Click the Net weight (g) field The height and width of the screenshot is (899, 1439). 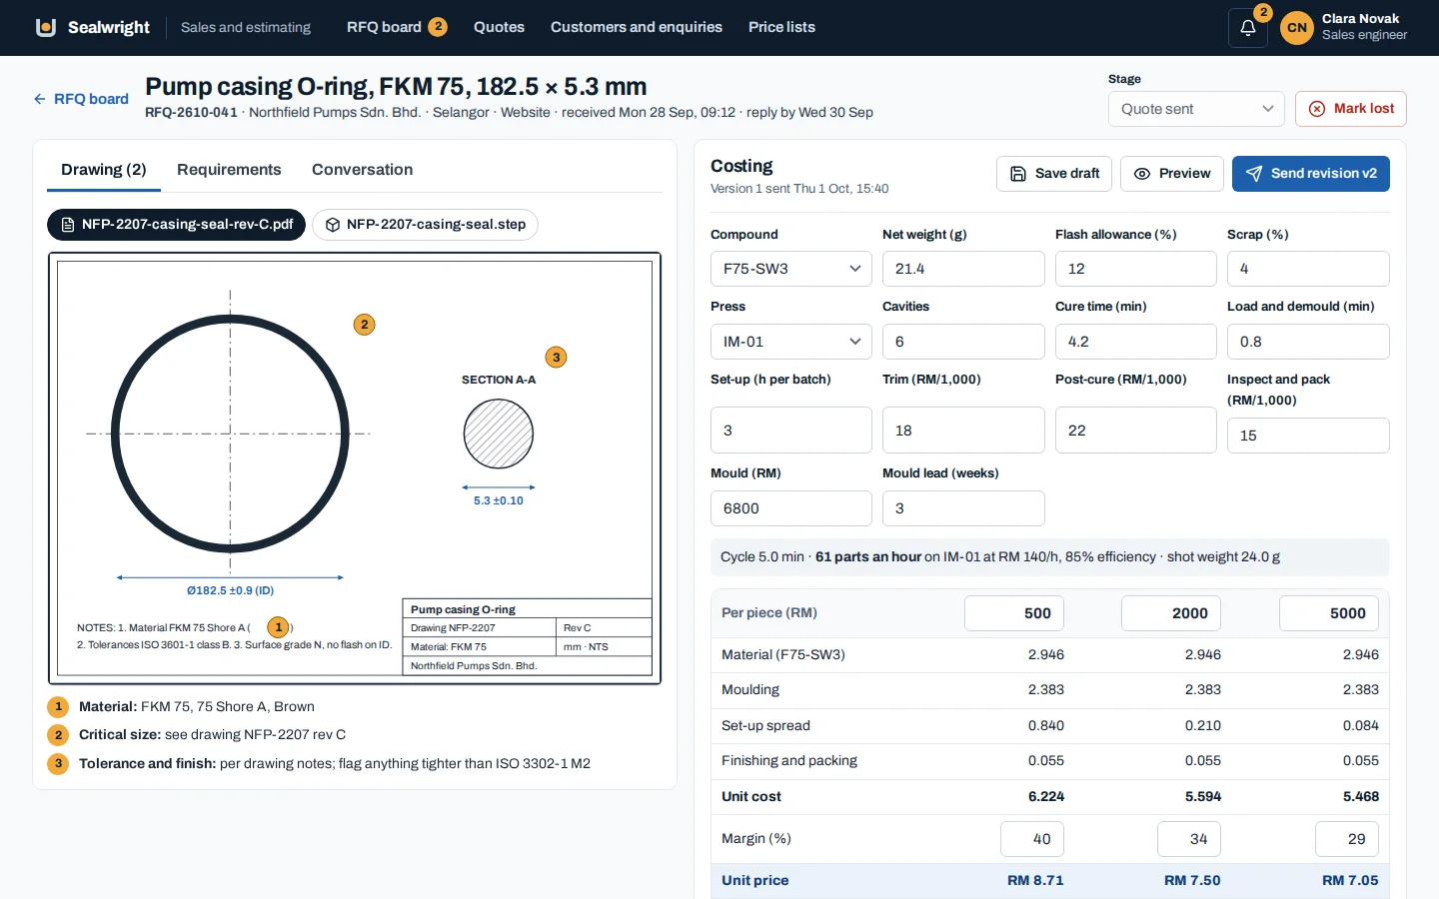[963, 269]
